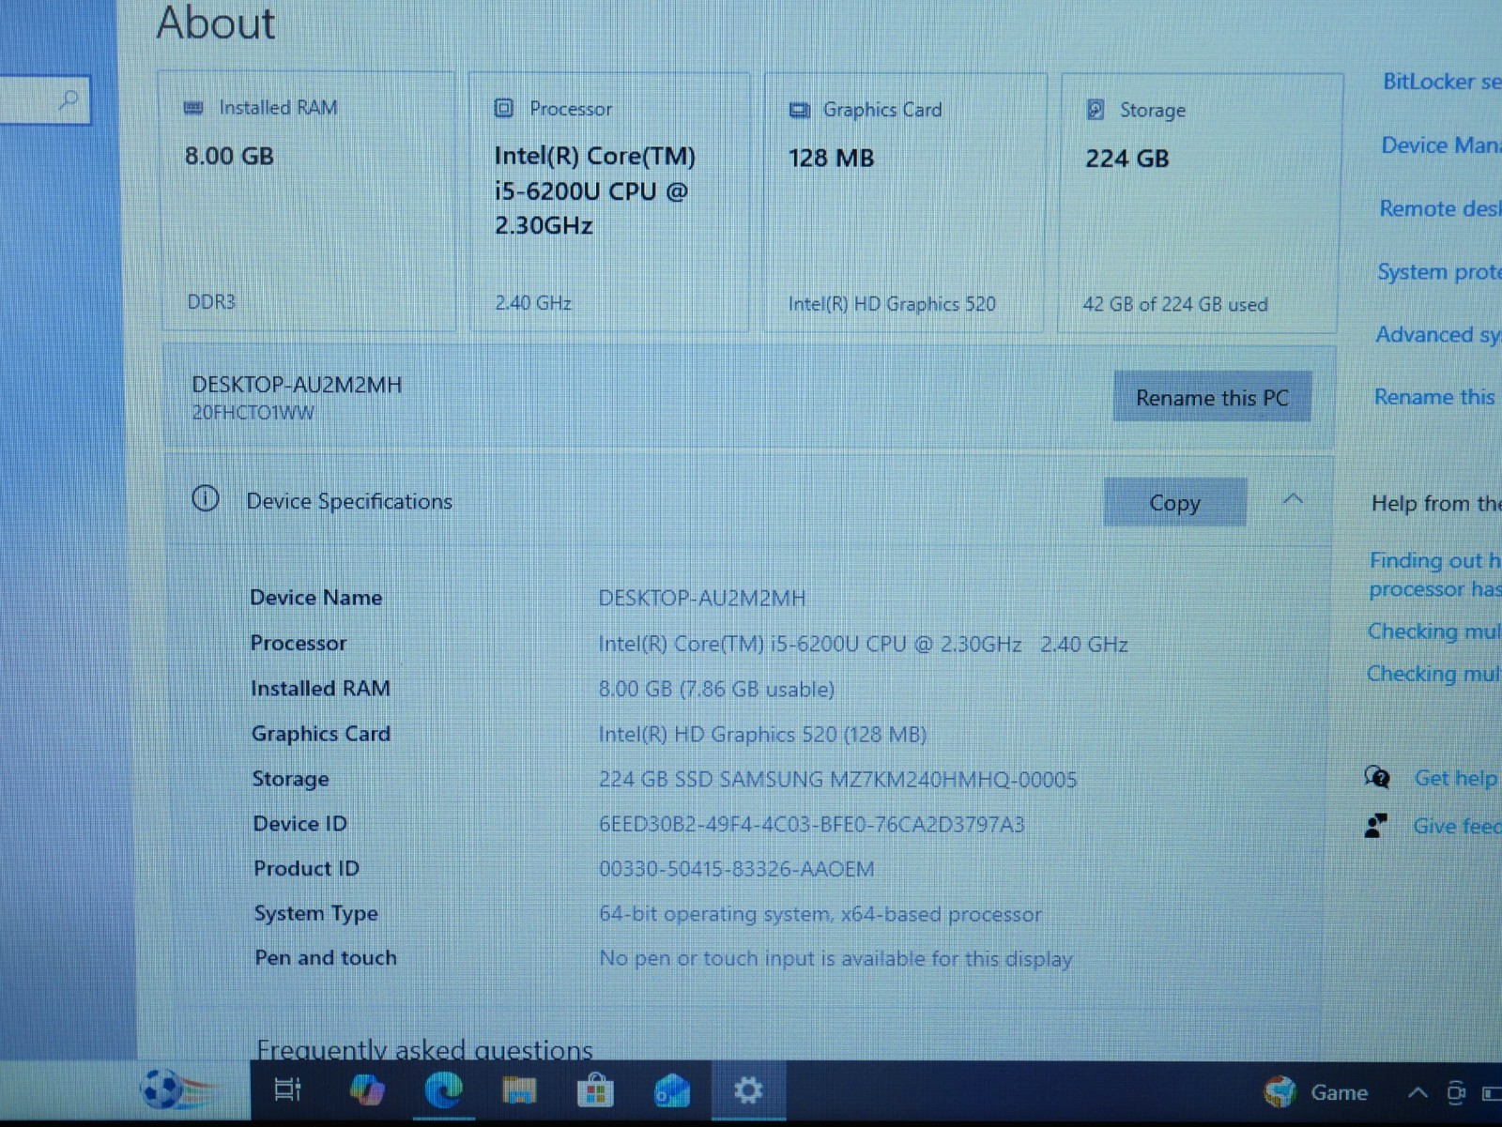This screenshot has height=1127, width=1502.
Task: Launch Copilot from the taskbar
Action: (x=367, y=1089)
